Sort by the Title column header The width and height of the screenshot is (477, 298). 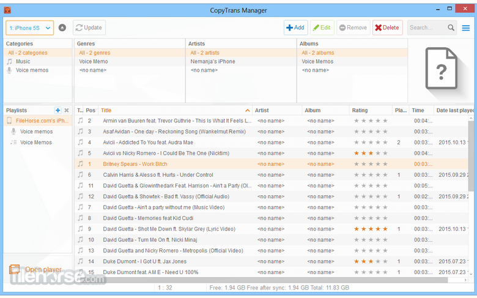[176, 110]
